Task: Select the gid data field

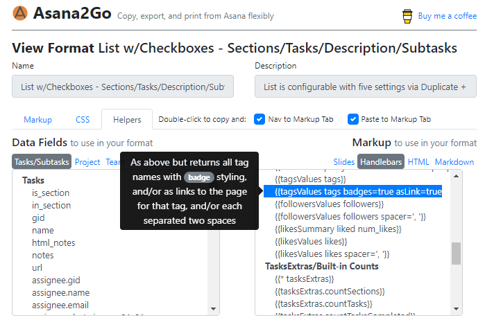Action: tap(38, 218)
